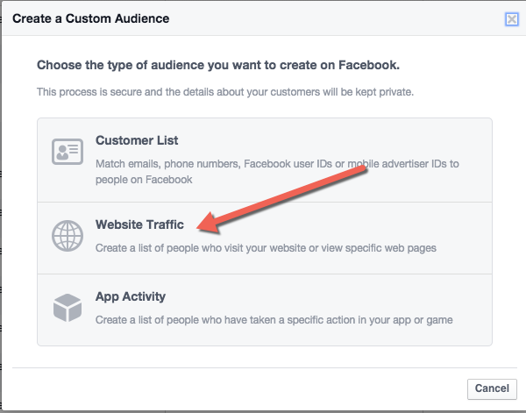Click the description about actions in your app
This screenshot has width=526, height=413.
[274, 320]
